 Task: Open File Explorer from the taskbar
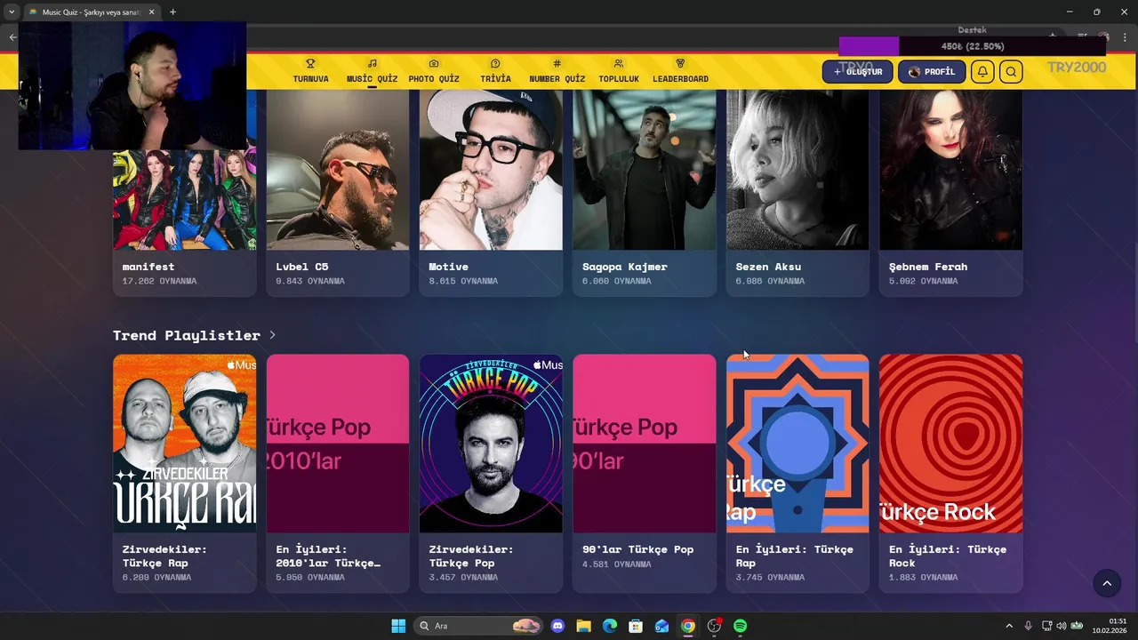[583, 626]
